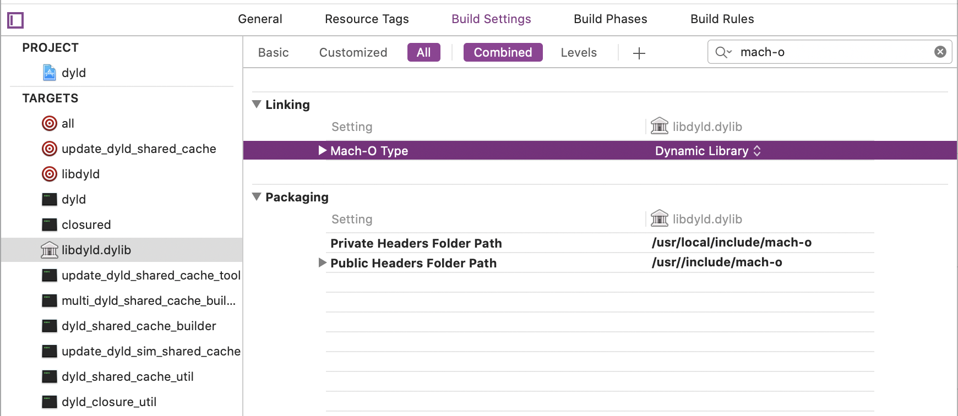The height and width of the screenshot is (416, 958).
Task: Click the update_dyld_shared_cache_tool terminal icon
Action: 50,275
